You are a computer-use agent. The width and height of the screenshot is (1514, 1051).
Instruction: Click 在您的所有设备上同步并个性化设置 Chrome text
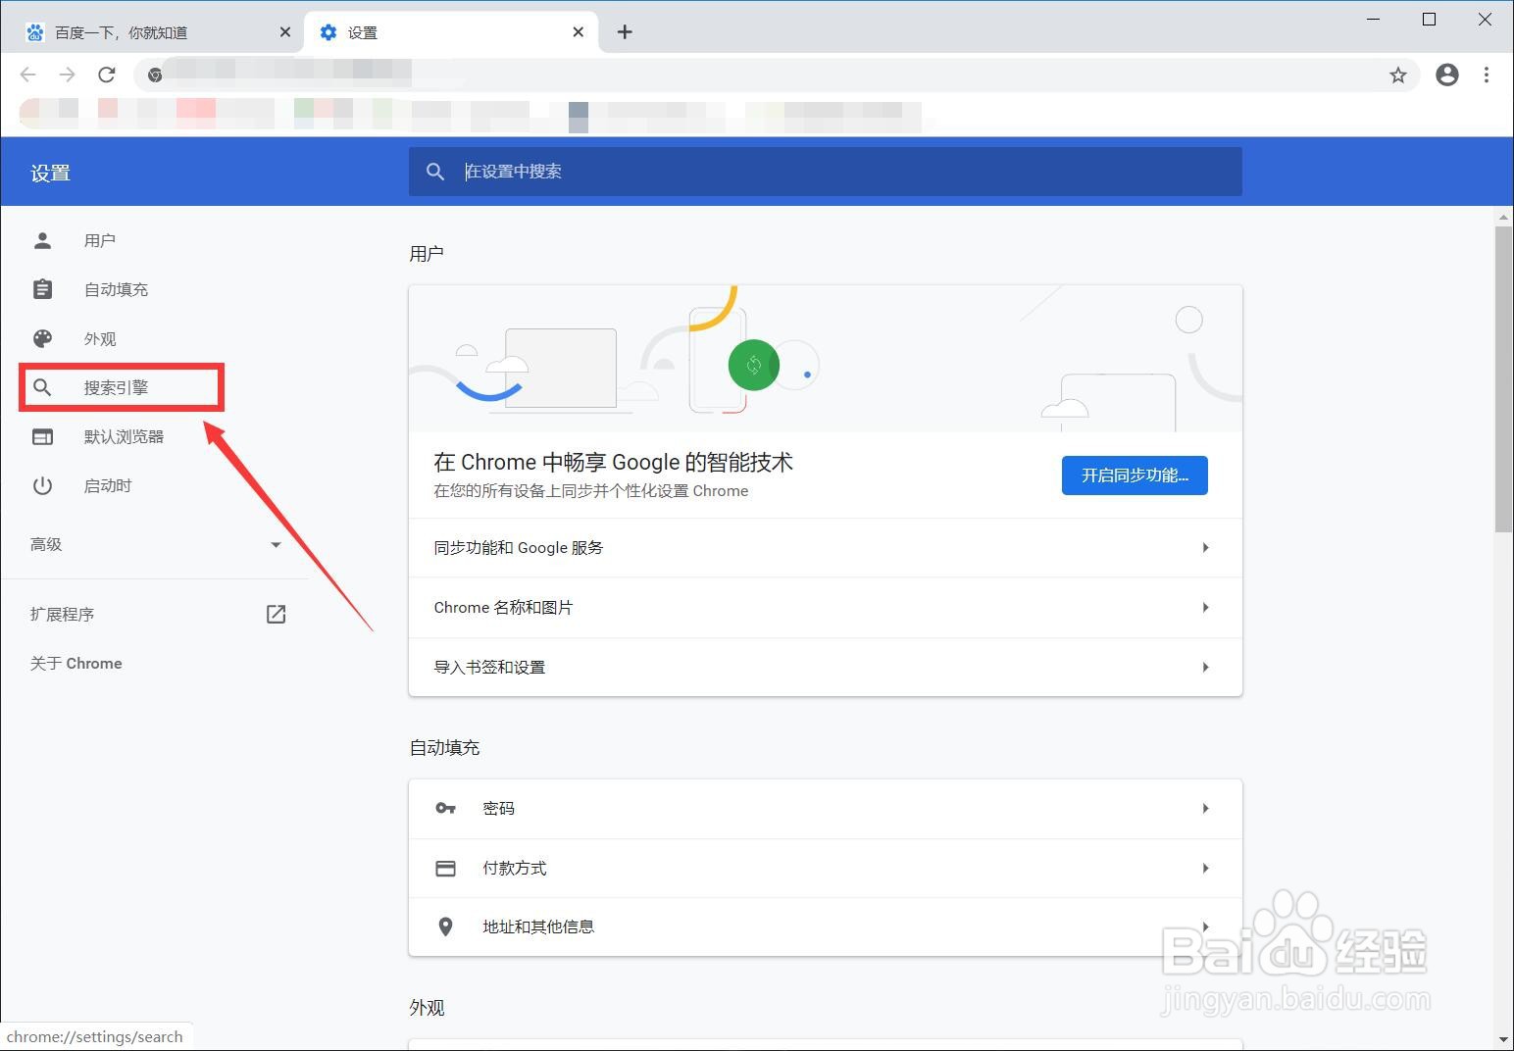(x=591, y=491)
